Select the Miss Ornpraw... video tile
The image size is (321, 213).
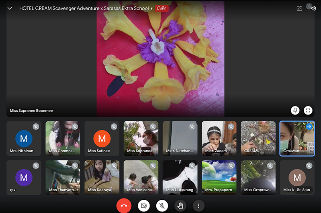pos(258,178)
